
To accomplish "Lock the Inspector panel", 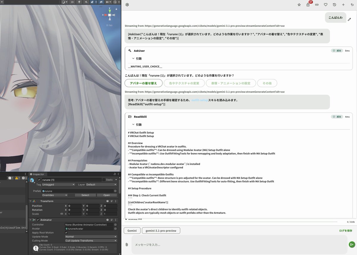I will point(115,174).
